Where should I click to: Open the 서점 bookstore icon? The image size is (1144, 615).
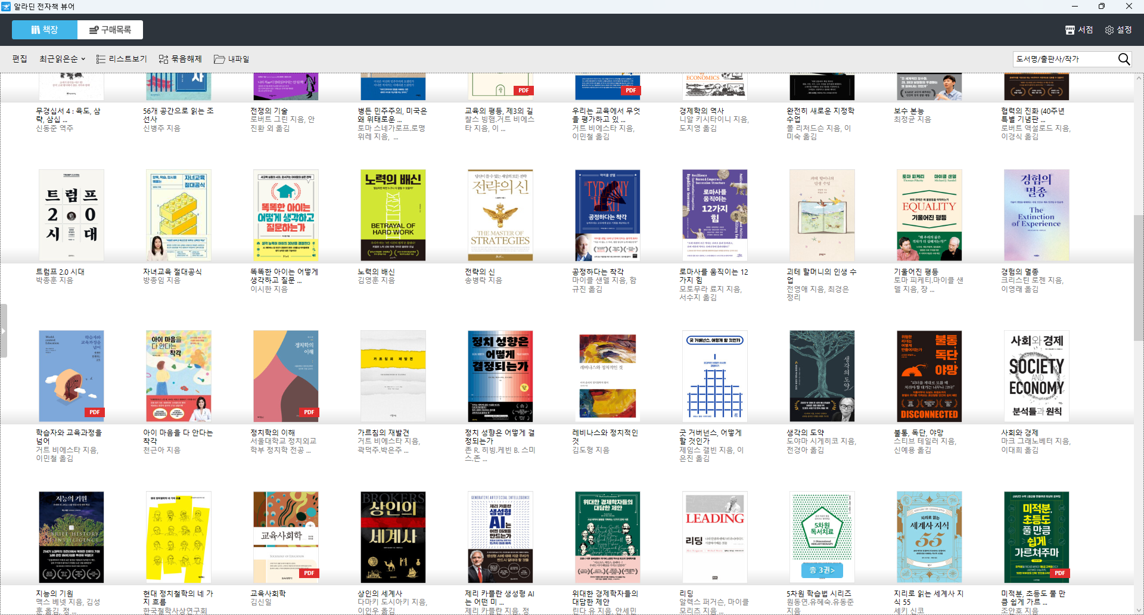tap(1070, 30)
